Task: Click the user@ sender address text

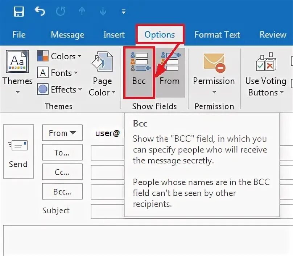Action: coord(107,133)
